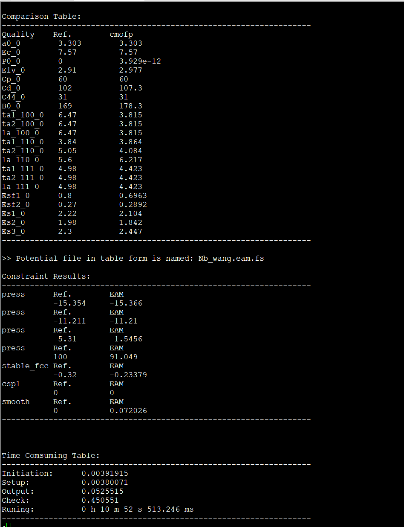The width and height of the screenshot is (404, 527).
Task: Select the "stable_fcc" constraint label
Action: (x=25, y=366)
